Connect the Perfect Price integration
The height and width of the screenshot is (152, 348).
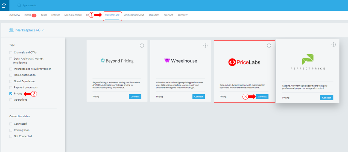(x=326, y=98)
